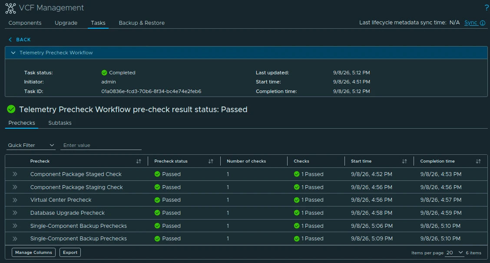
Task: Click the BACK arrow chevron
Action: (10, 40)
